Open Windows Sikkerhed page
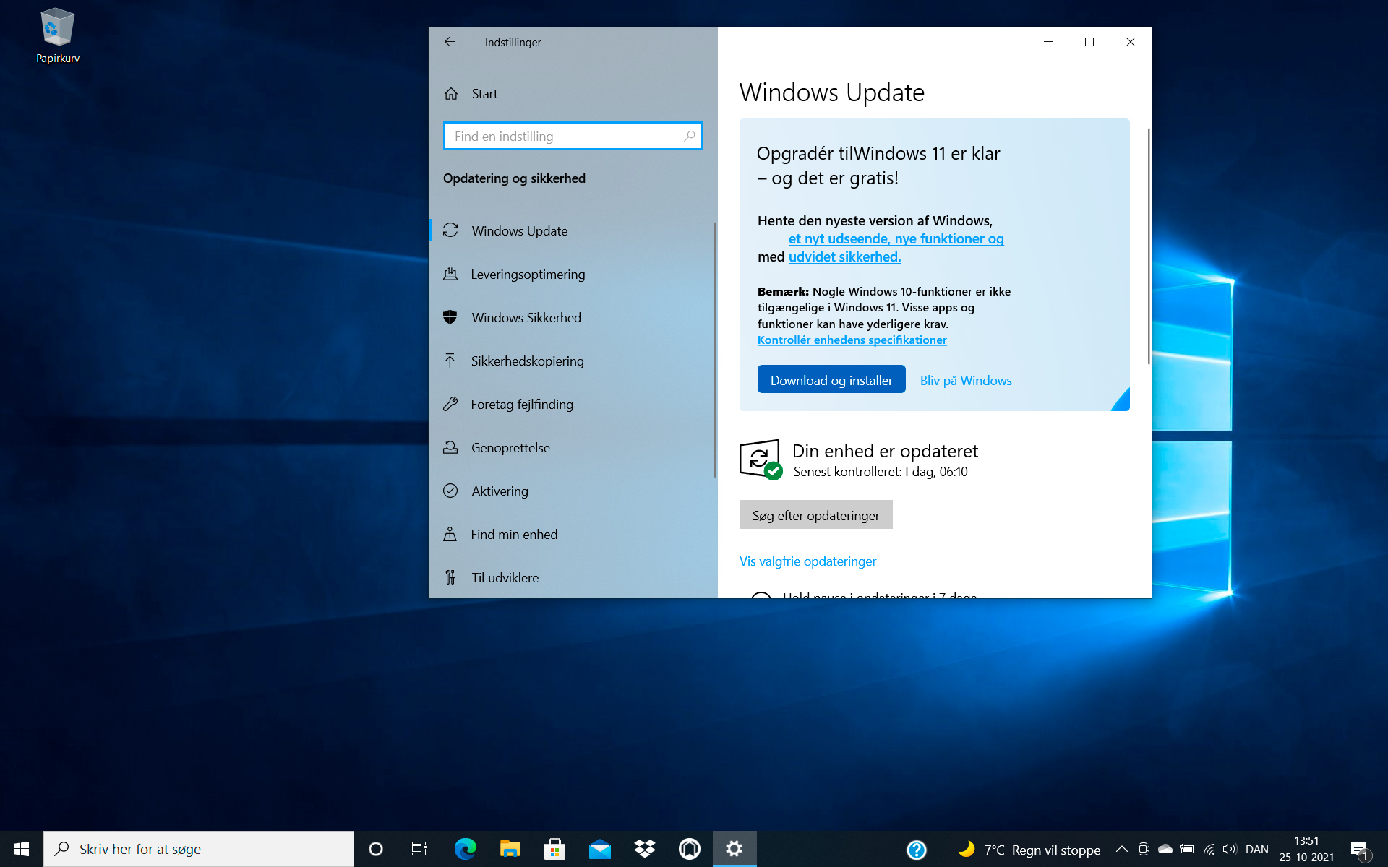Viewport: 1388px width, 867px height. tap(572, 317)
